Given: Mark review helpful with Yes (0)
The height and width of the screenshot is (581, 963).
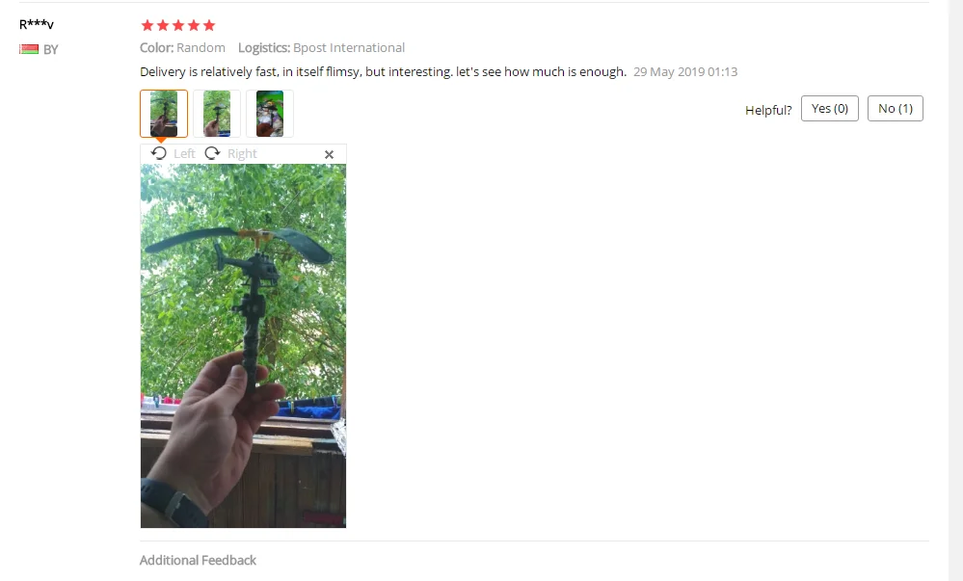Looking at the screenshot, I should coord(830,109).
